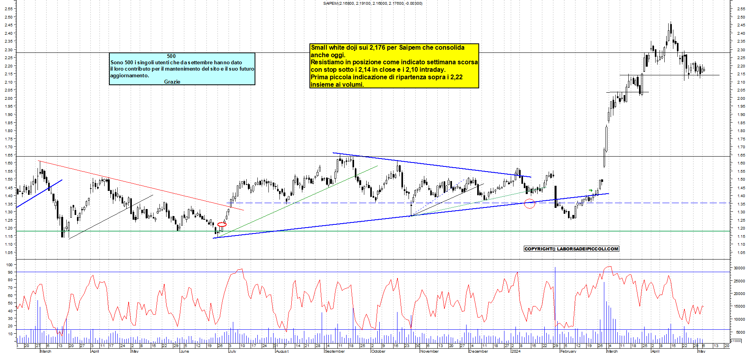
Task: Click 1.85 on the right price scale
Action: 740,123
